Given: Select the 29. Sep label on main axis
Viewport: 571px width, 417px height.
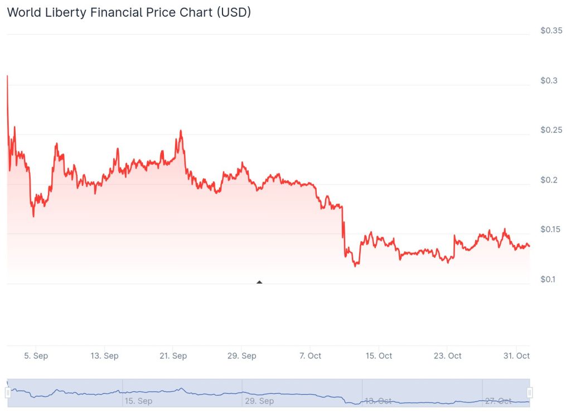Looking at the screenshot, I should click(x=241, y=356).
